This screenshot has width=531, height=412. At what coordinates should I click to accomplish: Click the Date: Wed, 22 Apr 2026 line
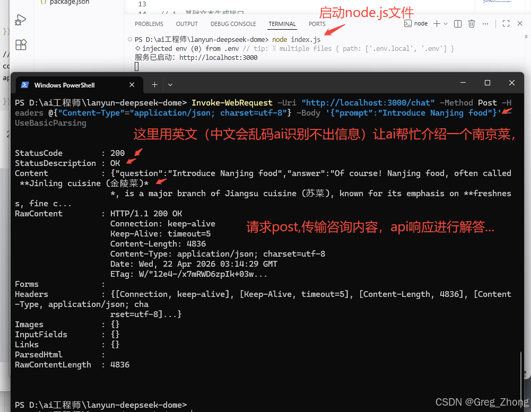tap(194, 264)
